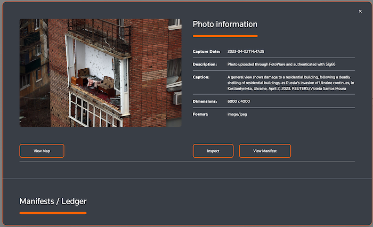373x227 pixels.
Task: Click the Photo information heading
Action: [x=225, y=24]
